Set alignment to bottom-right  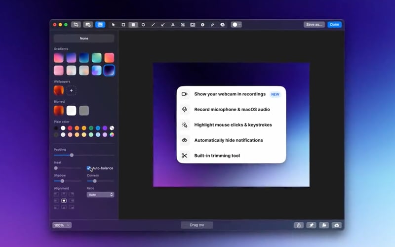pyautogui.click(x=72, y=207)
